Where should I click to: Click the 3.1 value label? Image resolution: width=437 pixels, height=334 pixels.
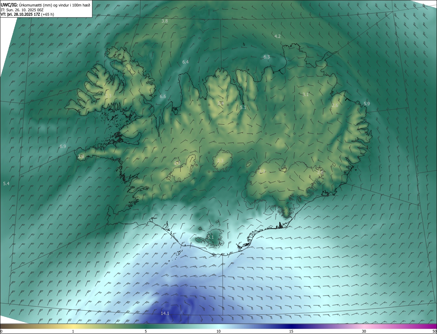tap(306, 95)
